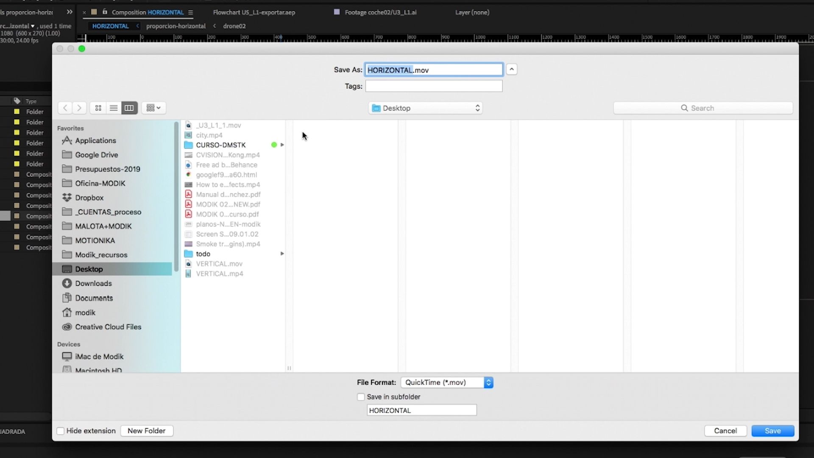This screenshot has height=458, width=814.
Task: Select column view button
Action: [129, 108]
